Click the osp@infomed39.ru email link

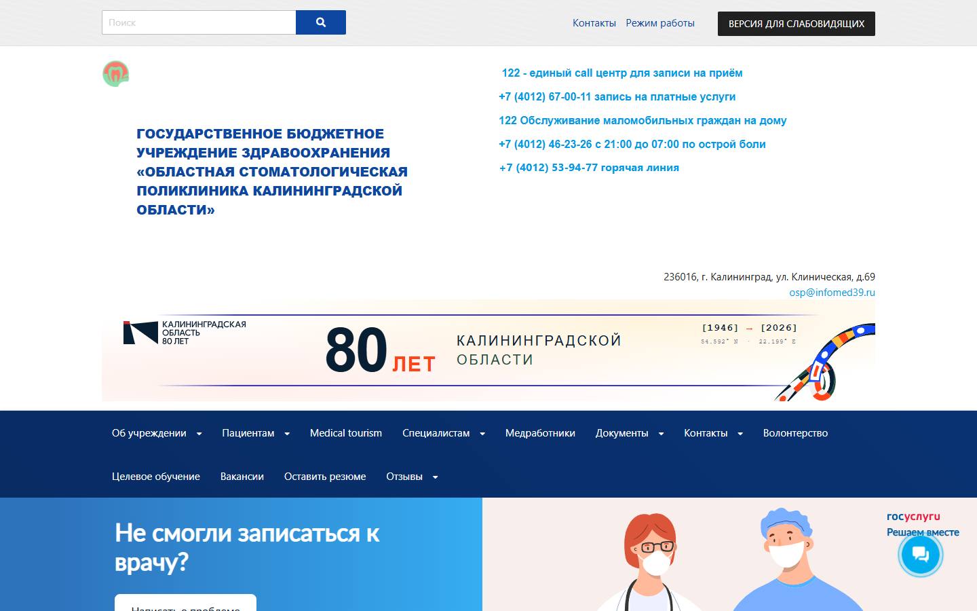832,293
